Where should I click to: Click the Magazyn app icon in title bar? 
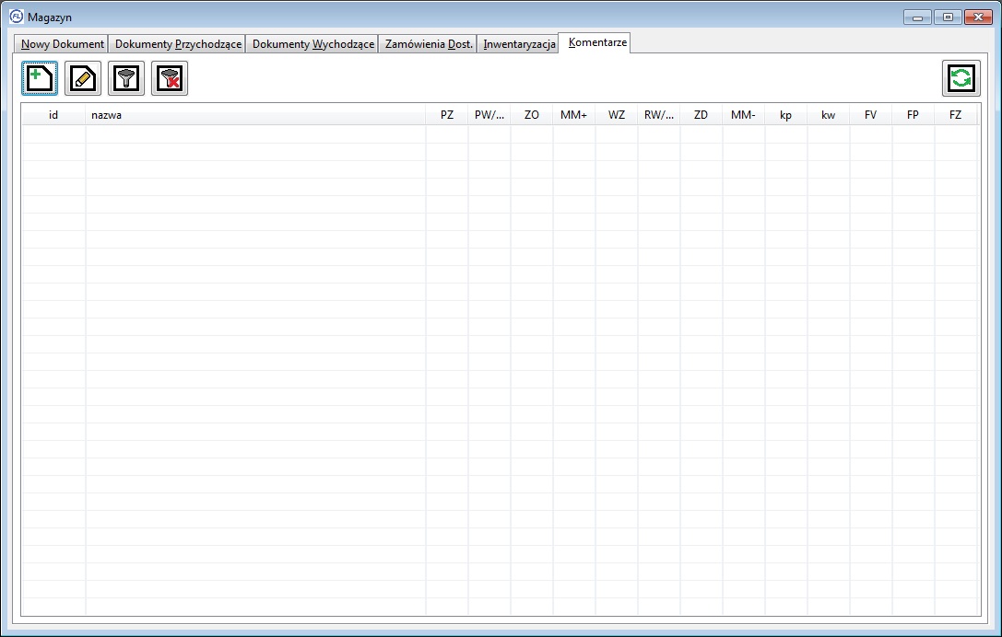tap(17, 17)
